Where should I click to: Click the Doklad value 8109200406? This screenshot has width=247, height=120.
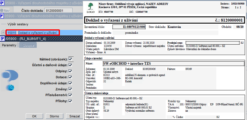[x=149, y=69]
